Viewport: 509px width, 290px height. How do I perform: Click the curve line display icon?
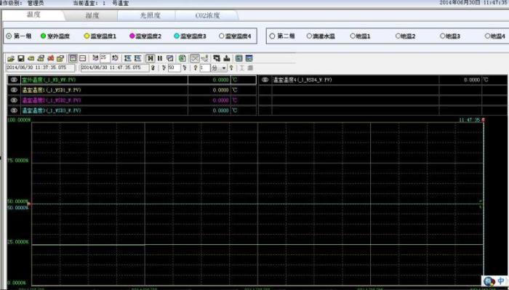point(194,58)
